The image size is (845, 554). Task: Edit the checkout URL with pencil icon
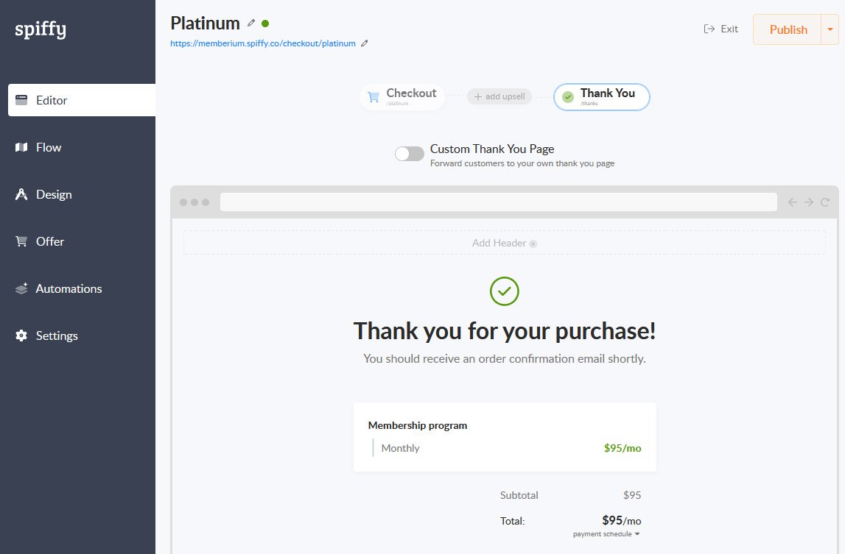(x=364, y=43)
